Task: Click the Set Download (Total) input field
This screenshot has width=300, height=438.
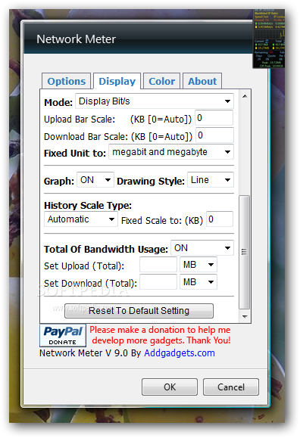Action: (158, 282)
